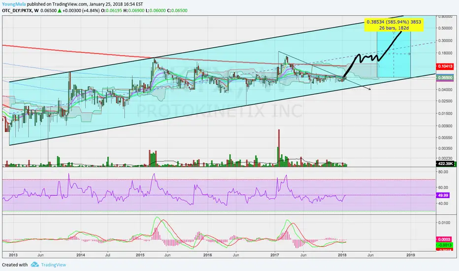
Task: Click the 40.00 RSI axis label
Action: (x=443, y=203)
